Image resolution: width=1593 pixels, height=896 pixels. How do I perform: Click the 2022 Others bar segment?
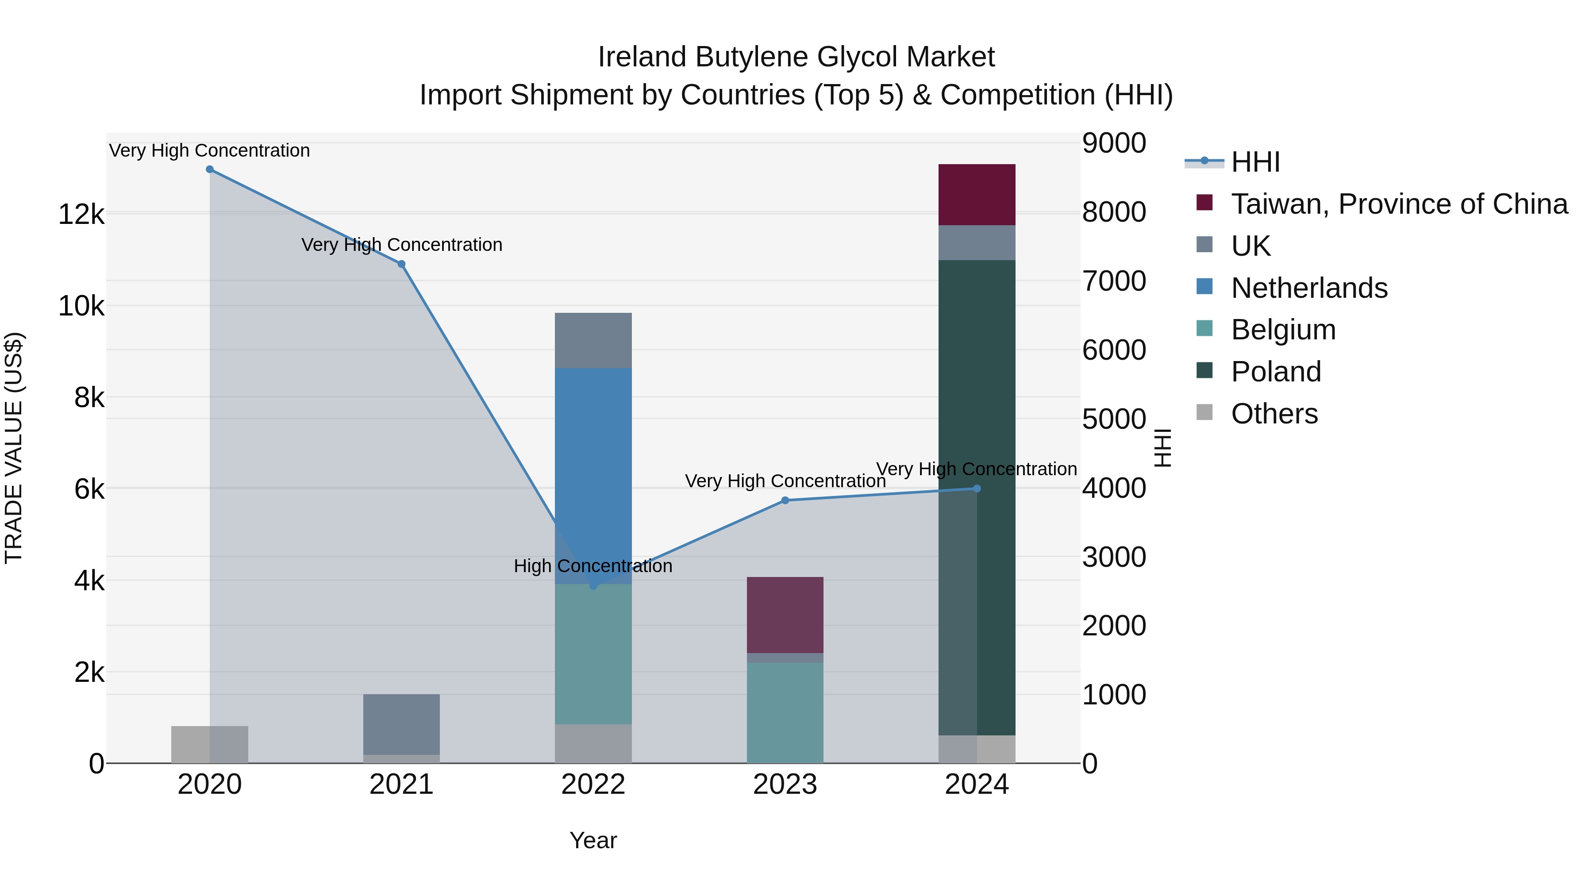pyautogui.click(x=593, y=743)
